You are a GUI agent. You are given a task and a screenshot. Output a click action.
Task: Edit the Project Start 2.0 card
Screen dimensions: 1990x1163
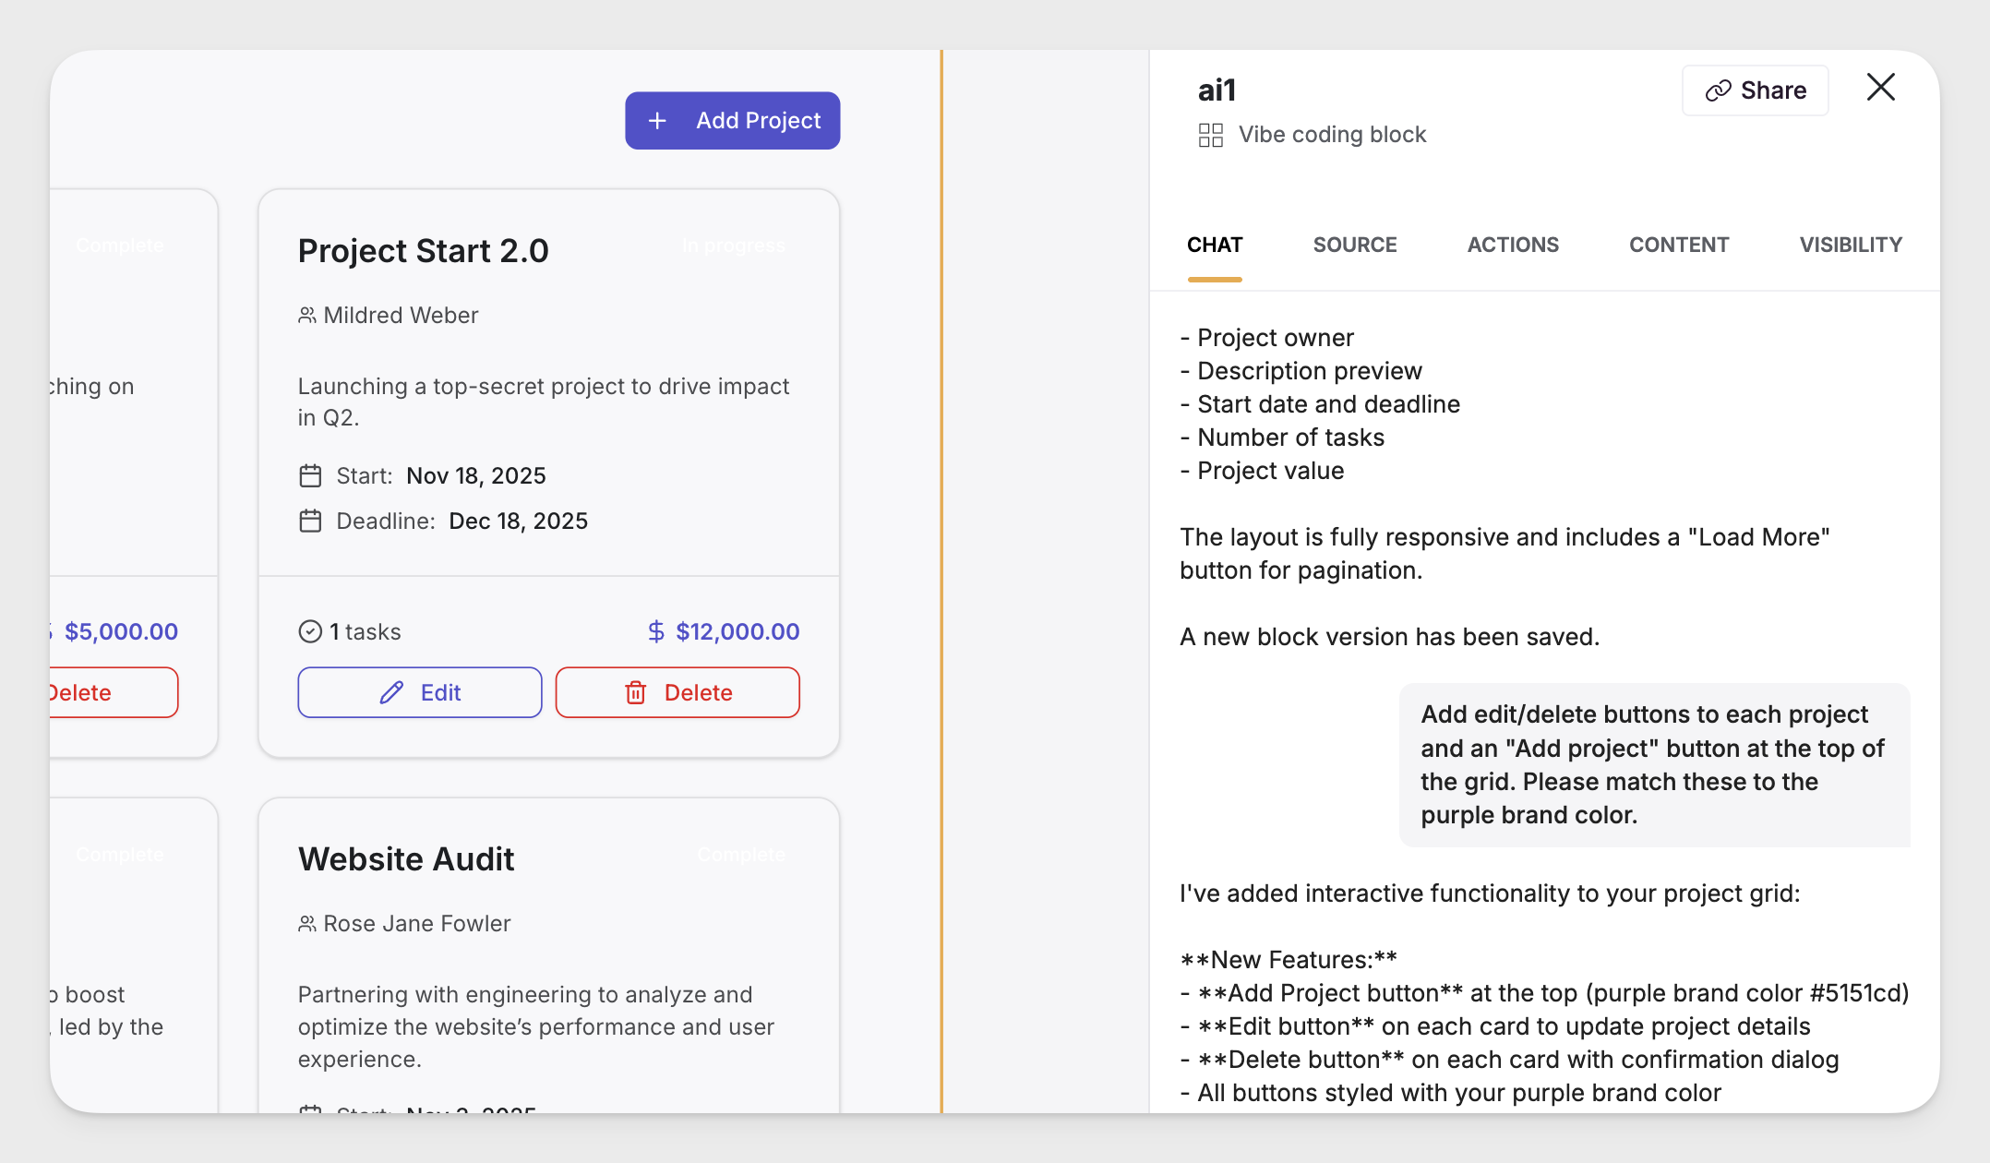point(419,692)
